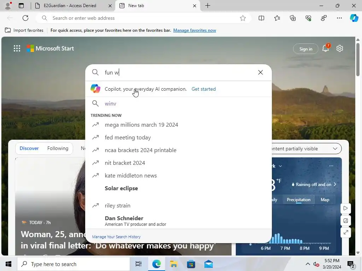
Task: Open weather card more options
Action: 331,166
